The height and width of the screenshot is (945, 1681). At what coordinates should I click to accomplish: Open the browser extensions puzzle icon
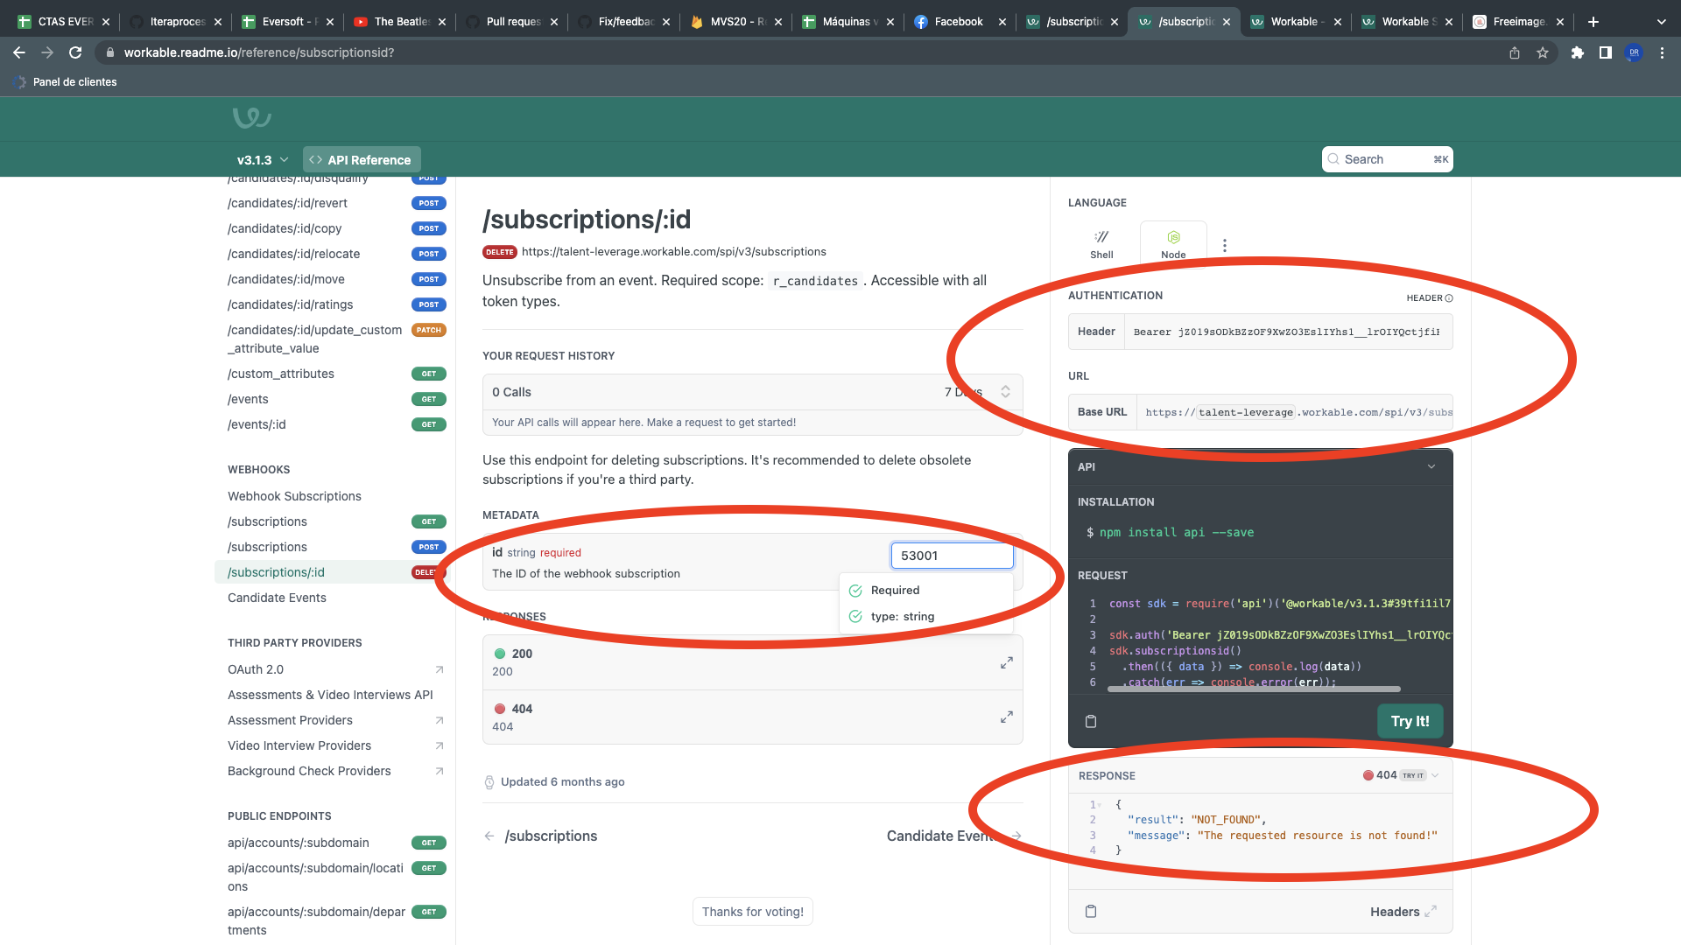[1578, 52]
